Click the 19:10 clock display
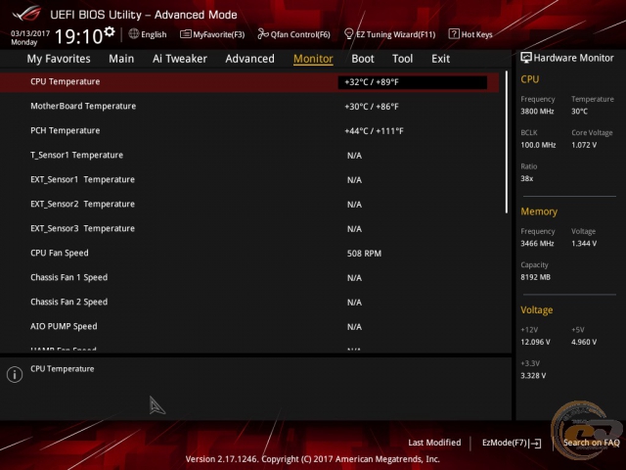The width and height of the screenshot is (626, 470). pyautogui.click(x=78, y=36)
